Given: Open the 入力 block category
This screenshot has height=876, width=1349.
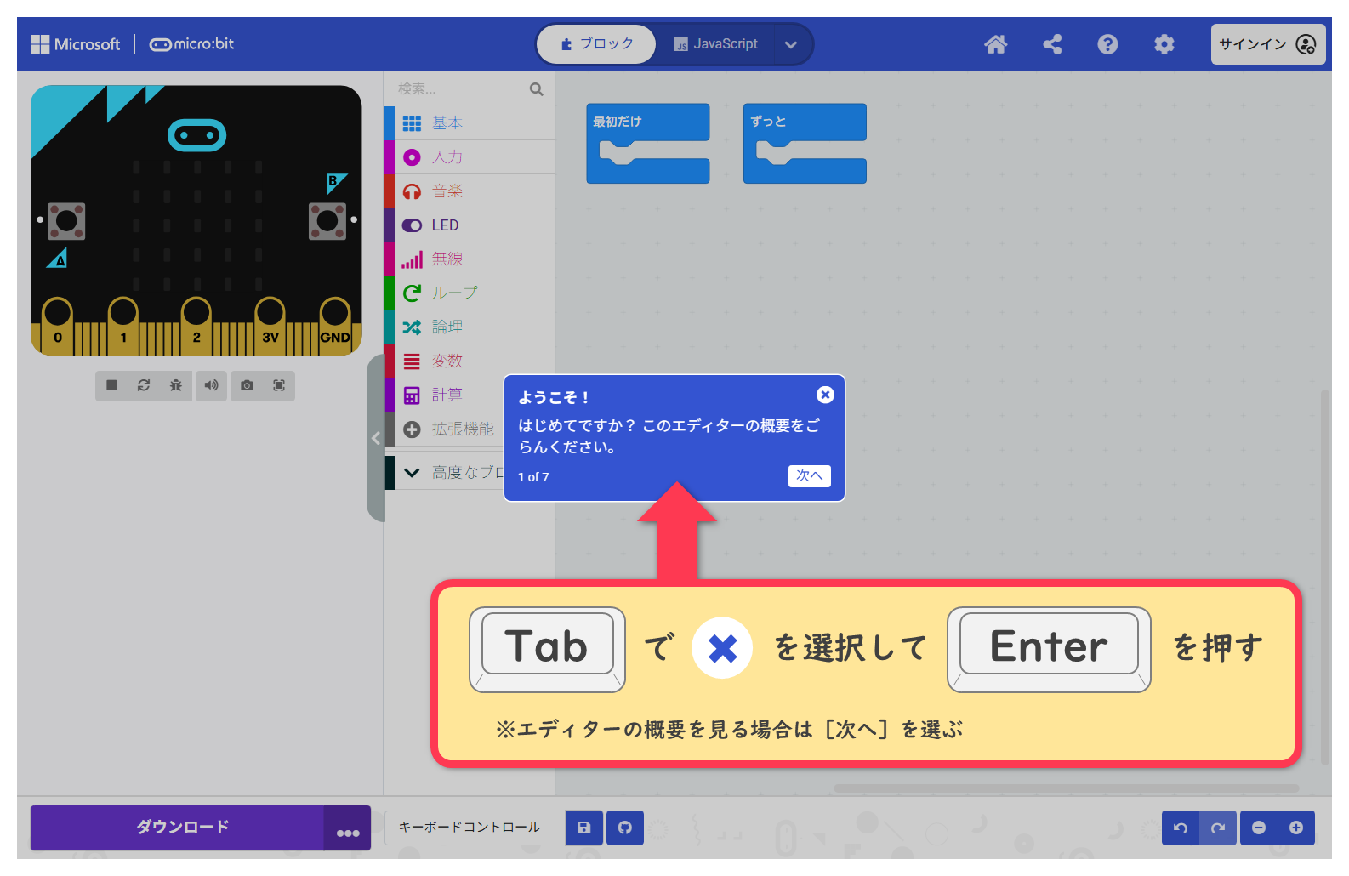Looking at the screenshot, I should [x=470, y=157].
